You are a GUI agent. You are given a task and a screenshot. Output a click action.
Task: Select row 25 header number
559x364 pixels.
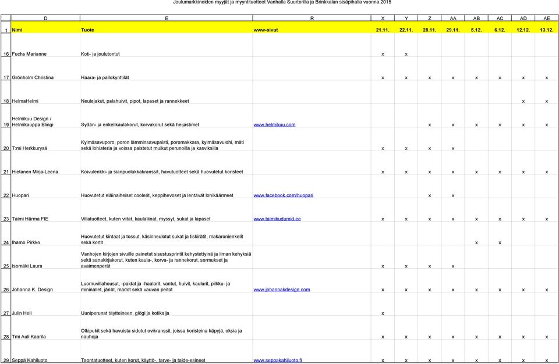coord(6,257)
